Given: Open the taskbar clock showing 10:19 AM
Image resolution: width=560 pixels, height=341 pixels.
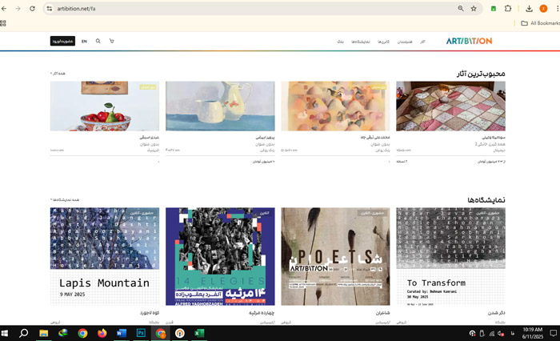Looking at the screenshot, I should pyautogui.click(x=533, y=333).
